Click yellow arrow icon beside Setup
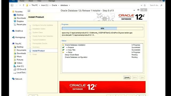This screenshot has width=171, height=96. point(63,52)
